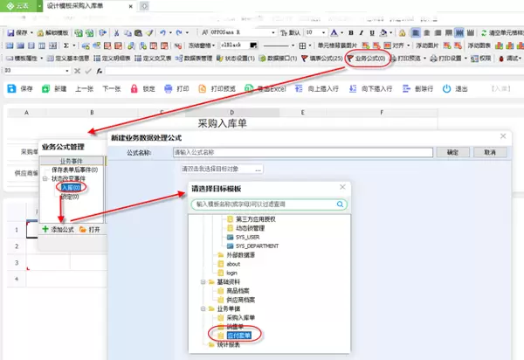
Task: Collapse the 状态改变事件 tree node
Action: pyautogui.click(x=45, y=178)
